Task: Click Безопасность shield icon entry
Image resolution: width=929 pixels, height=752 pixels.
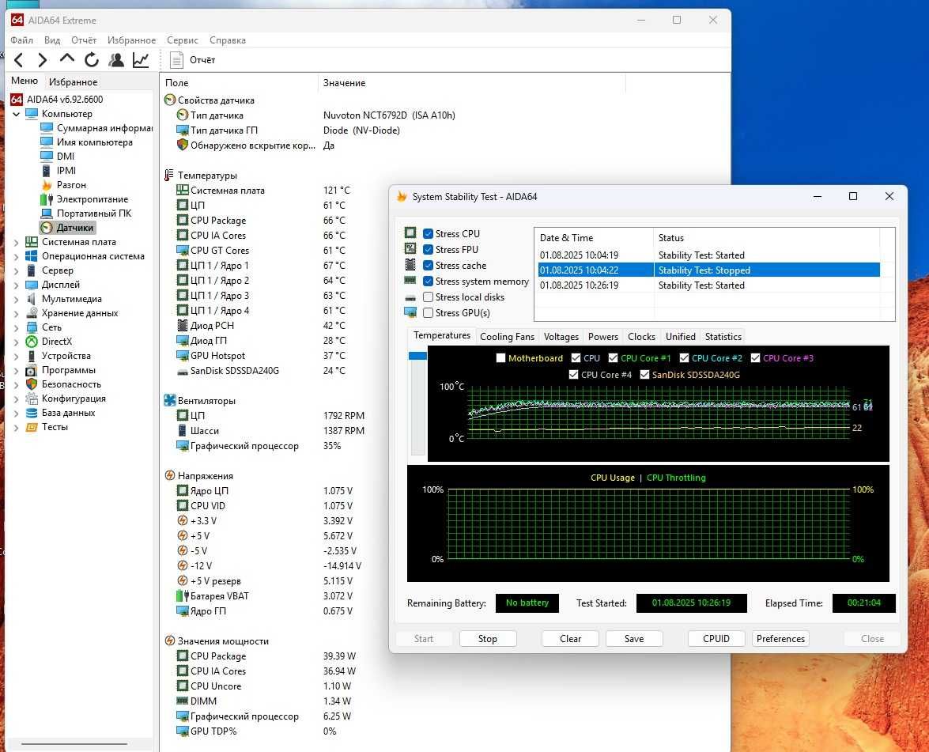Action: coord(62,384)
